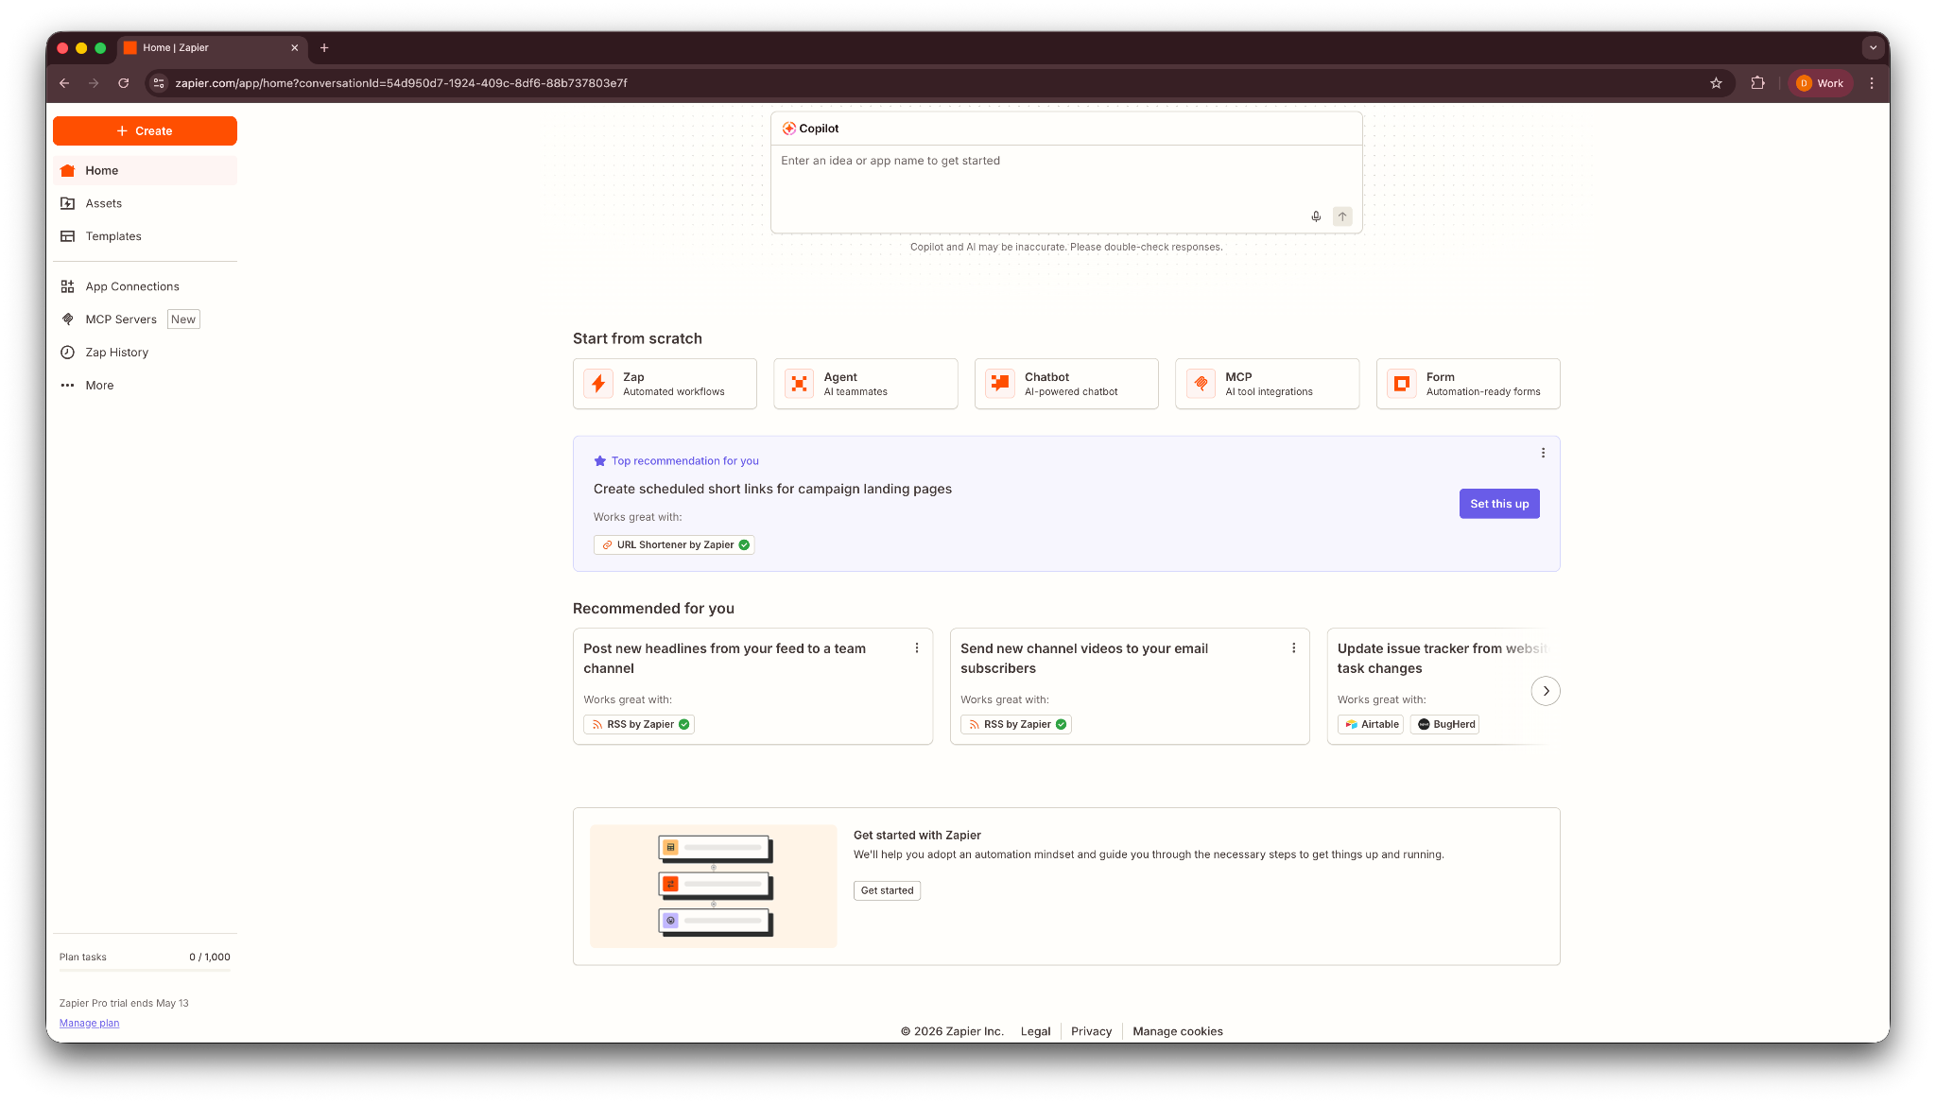
Task: Go to Assets in sidebar
Action: click(145, 203)
